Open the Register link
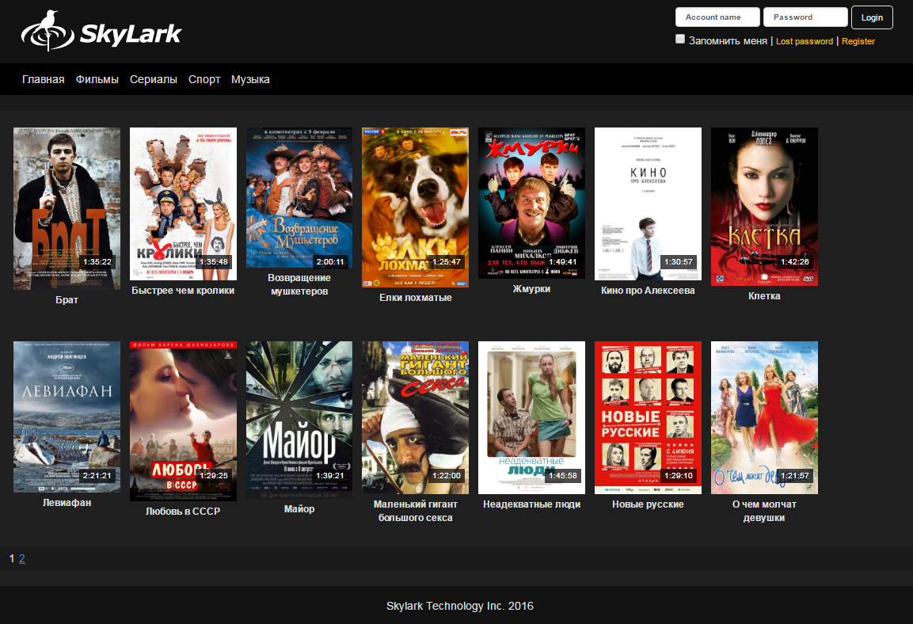The image size is (913, 624). point(858,41)
